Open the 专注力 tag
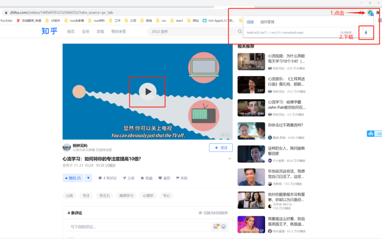Screen dimensions: 382x239 104,195
